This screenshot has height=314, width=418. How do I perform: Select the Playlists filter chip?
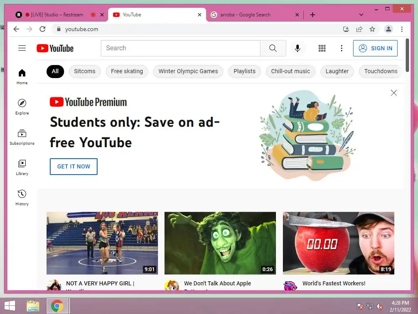click(x=245, y=71)
